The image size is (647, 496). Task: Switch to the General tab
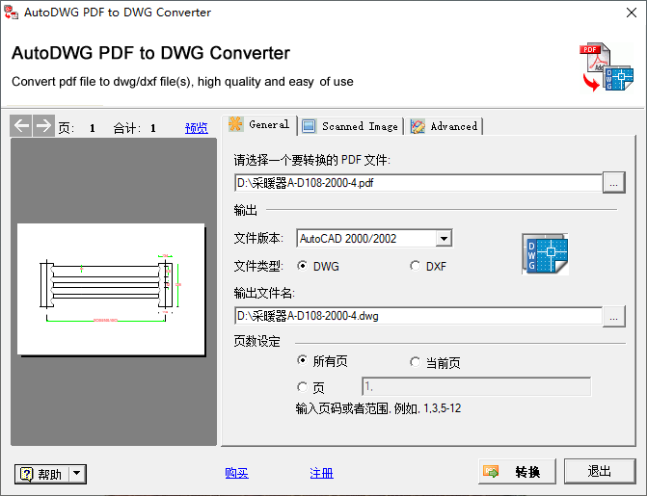pyautogui.click(x=259, y=124)
